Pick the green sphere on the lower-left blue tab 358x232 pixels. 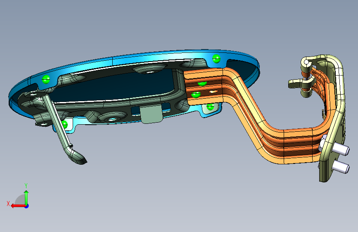(64, 124)
